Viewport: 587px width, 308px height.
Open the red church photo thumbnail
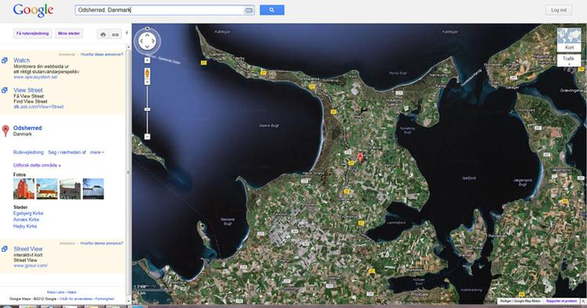pyautogui.click(x=23, y=188)
